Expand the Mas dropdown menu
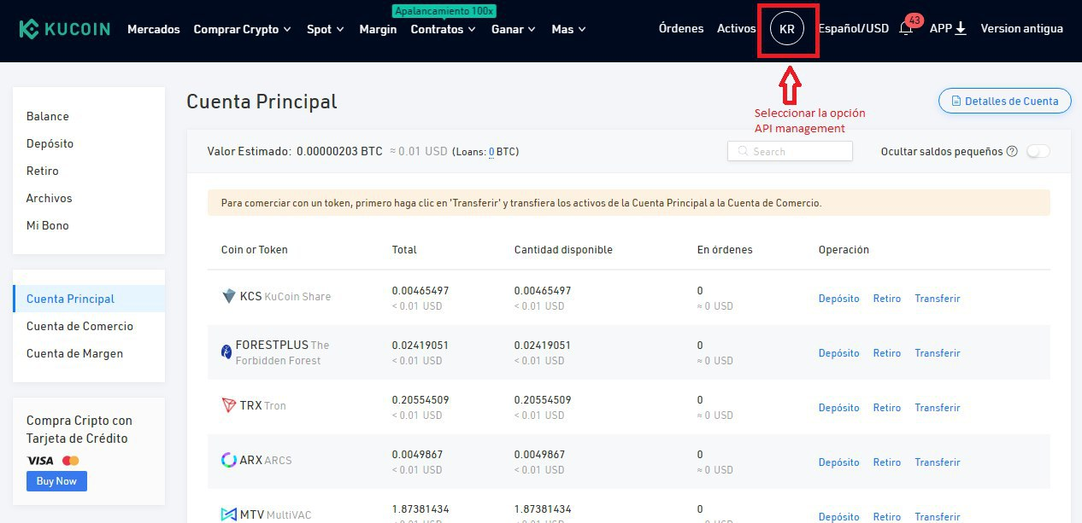The image size is (1082, 523). (x=569, y=29)
